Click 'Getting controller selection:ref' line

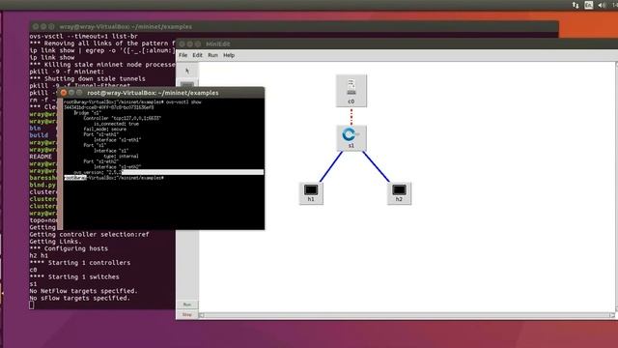[89, 234]
